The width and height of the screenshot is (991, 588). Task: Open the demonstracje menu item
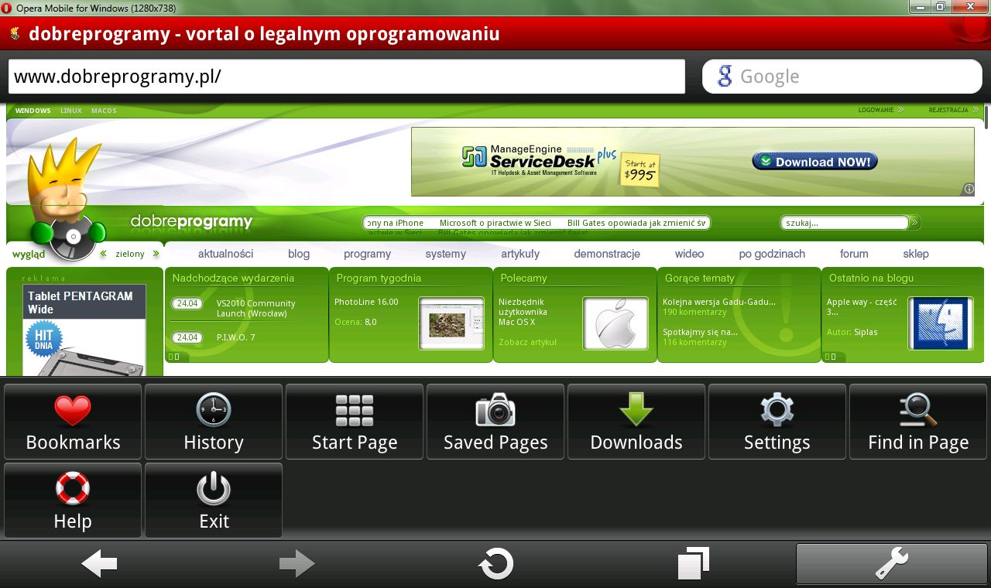[x=607, y=254]
